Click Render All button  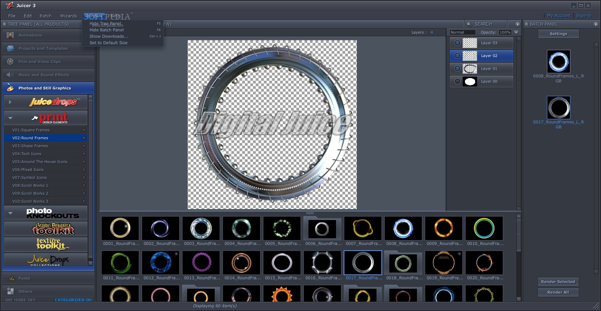coord(558,293)
